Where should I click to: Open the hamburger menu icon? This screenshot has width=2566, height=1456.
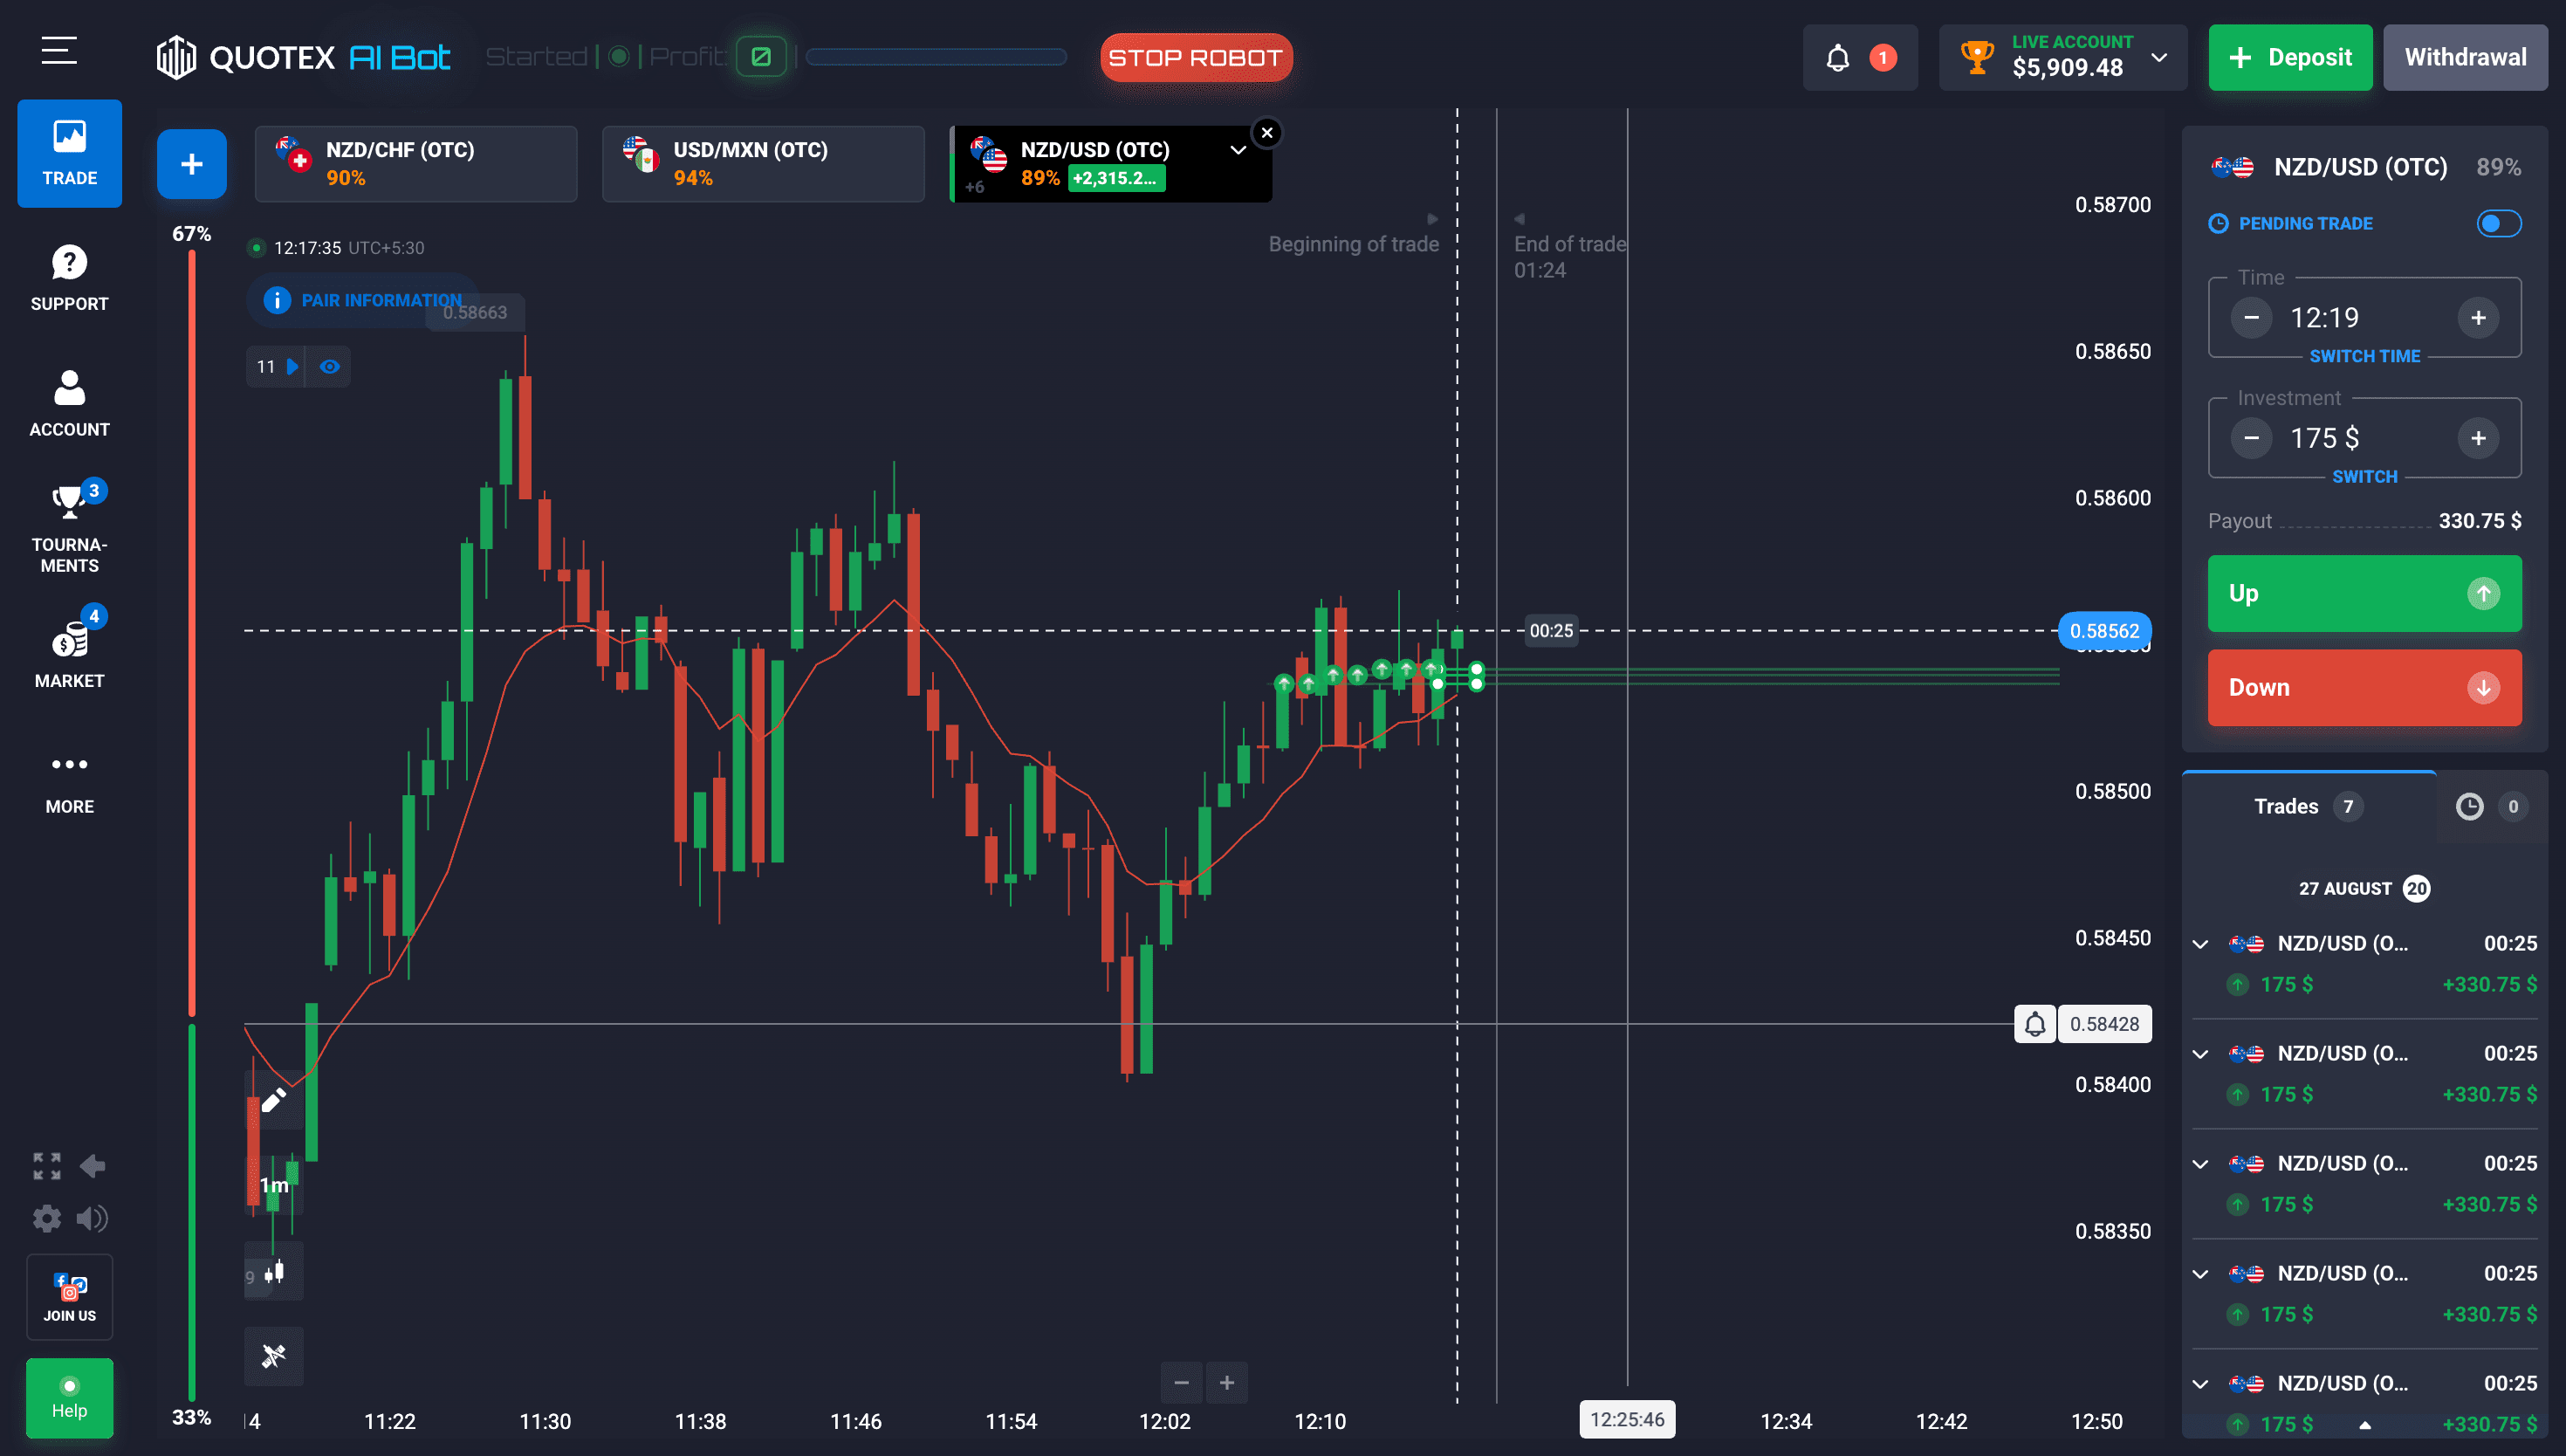coord(59,50)
